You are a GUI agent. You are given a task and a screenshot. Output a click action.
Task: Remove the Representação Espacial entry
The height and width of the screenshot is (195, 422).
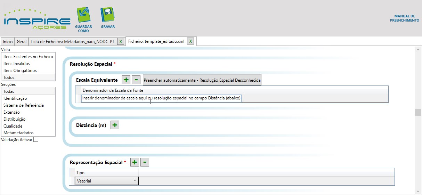(x=145, y=162)
